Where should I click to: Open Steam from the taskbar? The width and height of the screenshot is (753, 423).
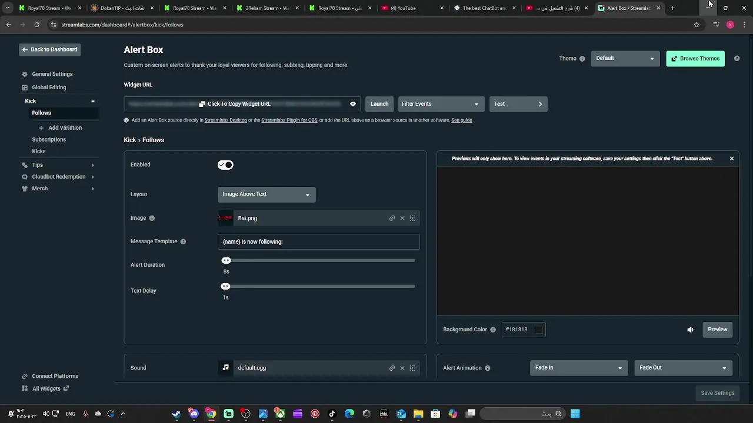click(176, 414)
